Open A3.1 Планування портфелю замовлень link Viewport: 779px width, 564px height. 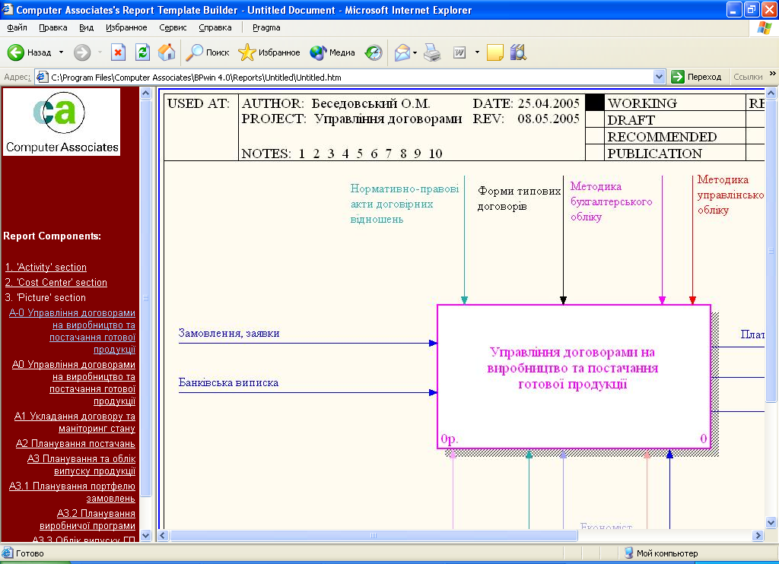[72, 492]
